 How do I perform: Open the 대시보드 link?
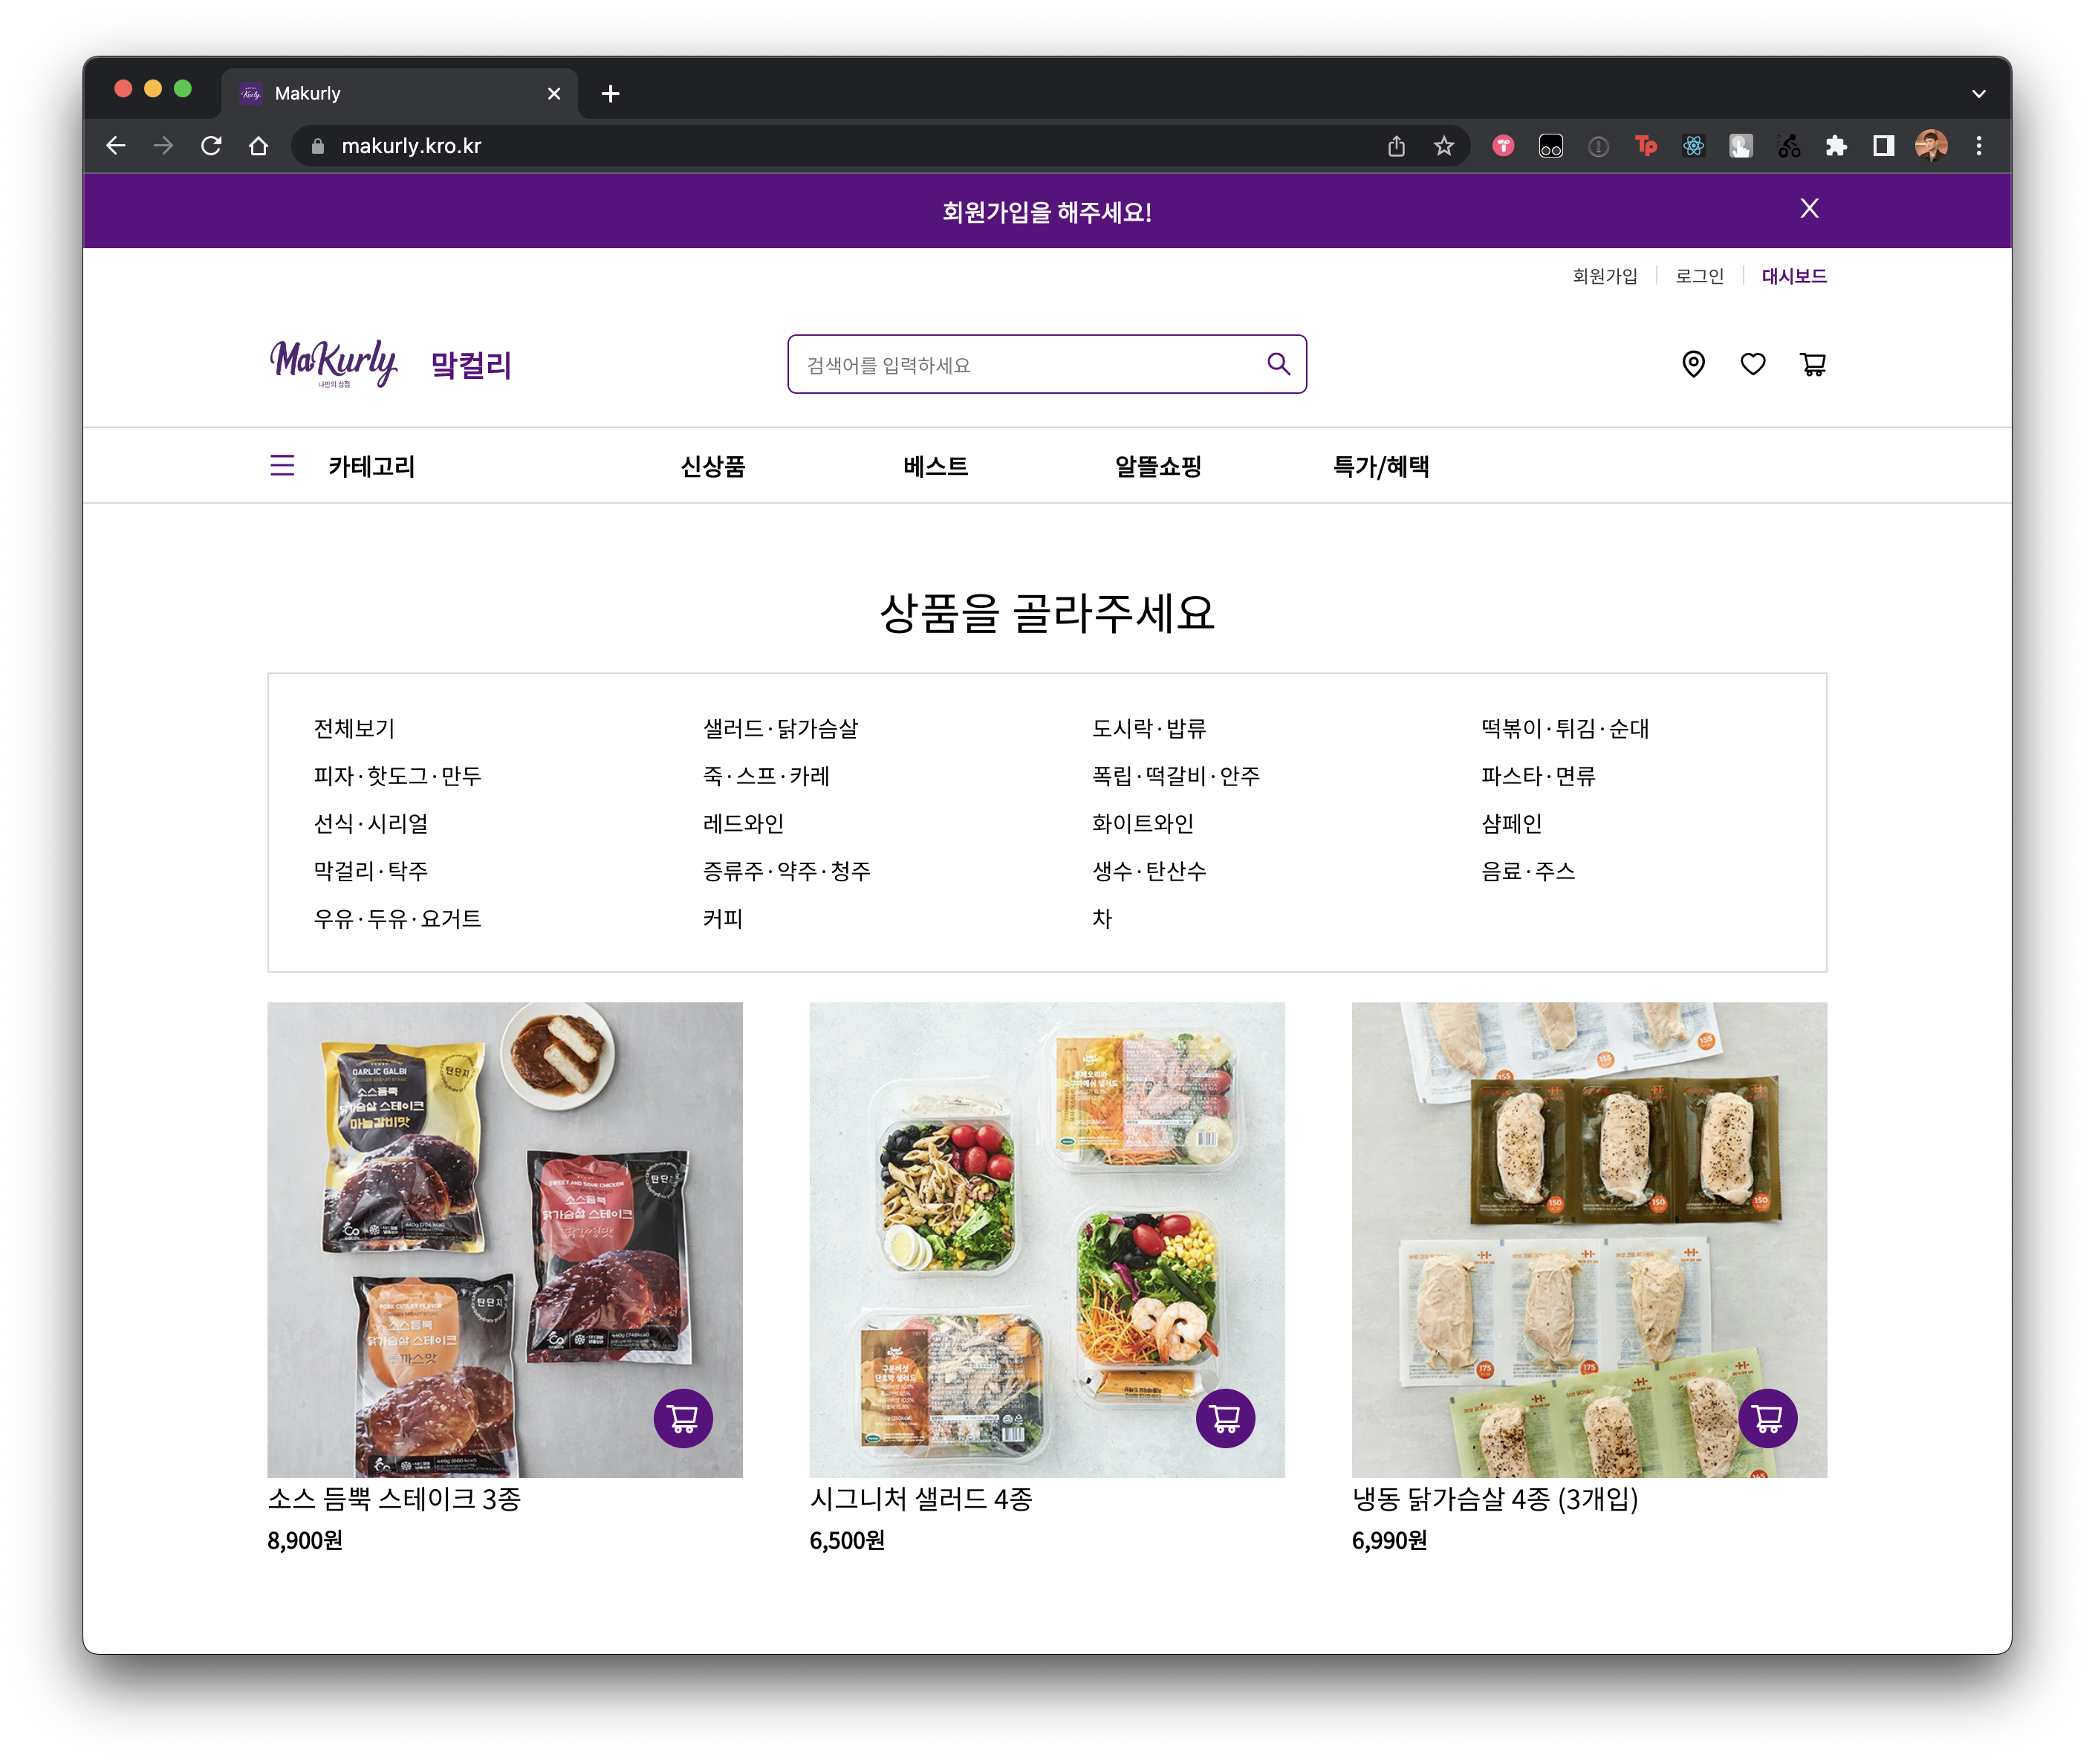point(1794,276)
